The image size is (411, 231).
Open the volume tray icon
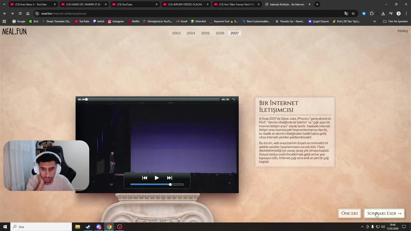(x=383, y=227)
